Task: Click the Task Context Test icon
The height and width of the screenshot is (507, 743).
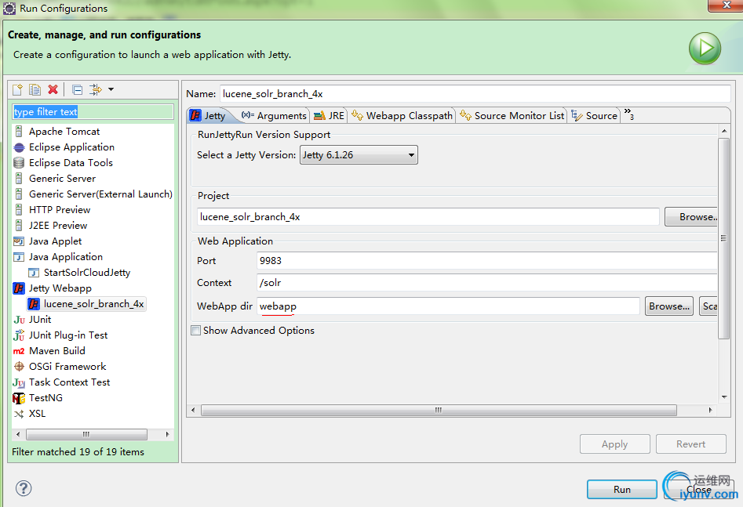Action: pyautogui.click(x=19, y=382)
